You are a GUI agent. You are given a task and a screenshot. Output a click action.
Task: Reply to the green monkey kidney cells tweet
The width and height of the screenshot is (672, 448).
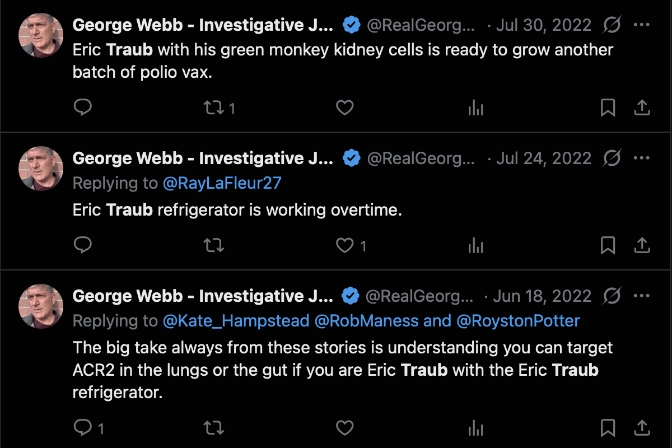[83, 108]
